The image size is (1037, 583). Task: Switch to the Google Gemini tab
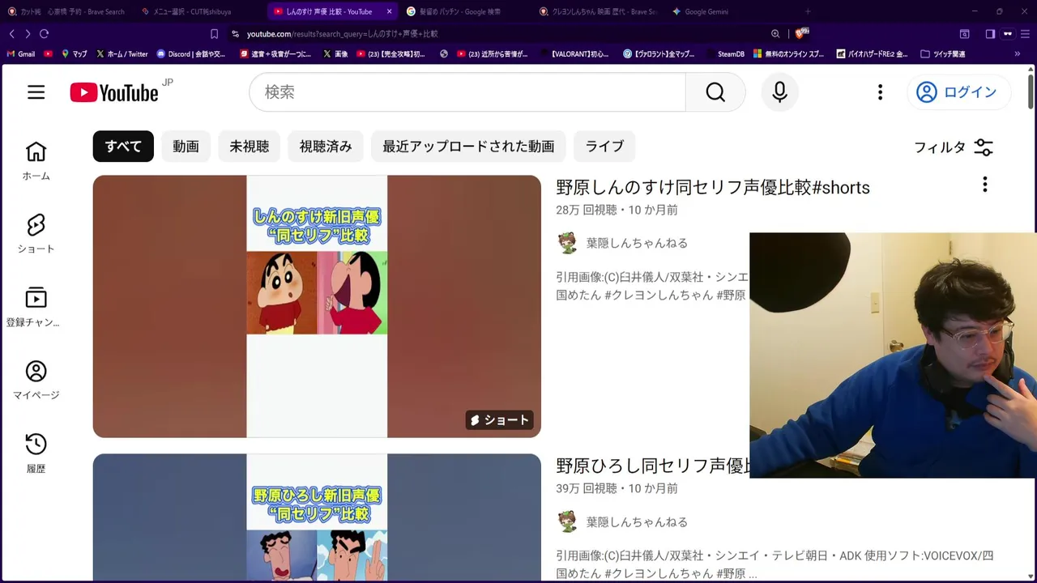pyautogui.click(x=701, y=11)
